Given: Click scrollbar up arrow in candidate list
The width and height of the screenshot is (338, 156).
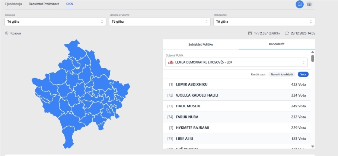Looking at the screenshot, I should 313,52.
